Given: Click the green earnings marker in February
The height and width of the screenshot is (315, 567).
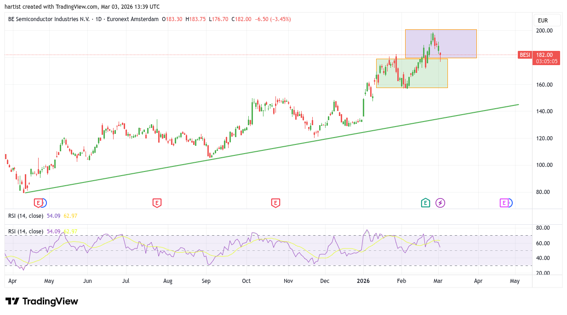Looking at the screenshot, I should pyautogui.click(x=425, y=203).
